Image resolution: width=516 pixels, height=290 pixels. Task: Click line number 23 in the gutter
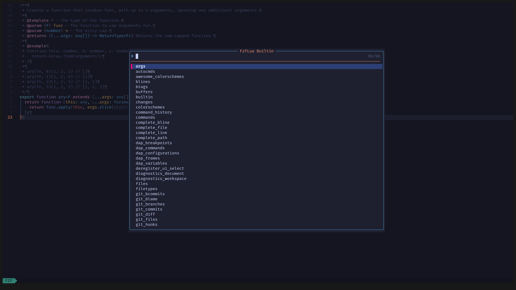coord(10,117)
